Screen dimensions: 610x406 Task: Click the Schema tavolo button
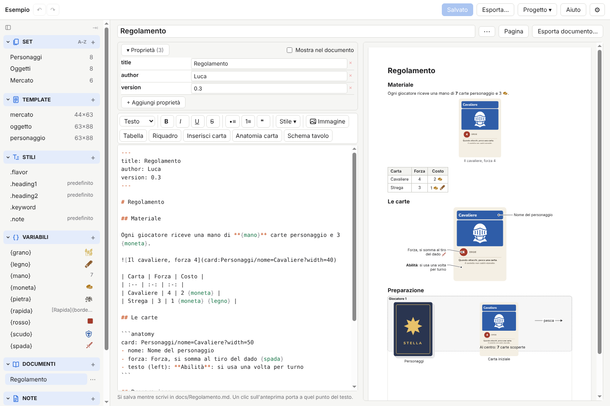click(x=308, y=136)
